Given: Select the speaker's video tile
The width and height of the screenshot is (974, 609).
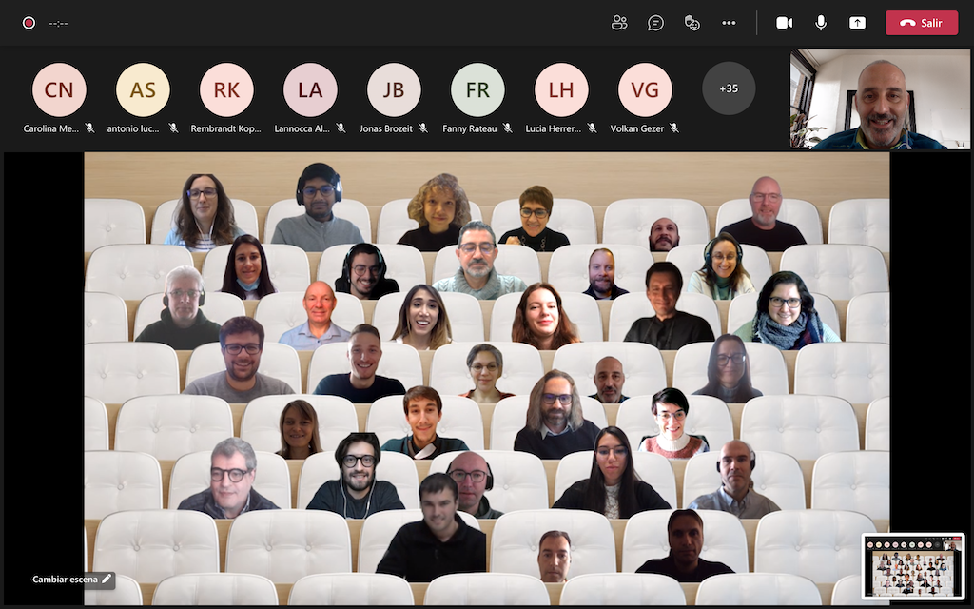Looking at the screenshot, I should pyautogui.click(x=880, y=99).
